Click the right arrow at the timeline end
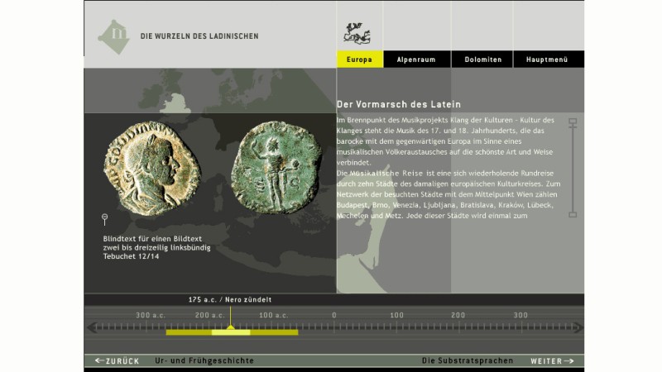The image size is (662, 372). (577, 328)
